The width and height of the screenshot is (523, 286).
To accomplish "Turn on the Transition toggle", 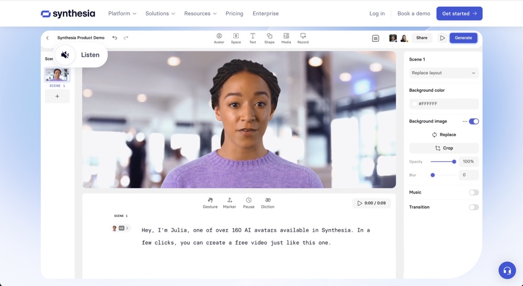I will (474, 207).
